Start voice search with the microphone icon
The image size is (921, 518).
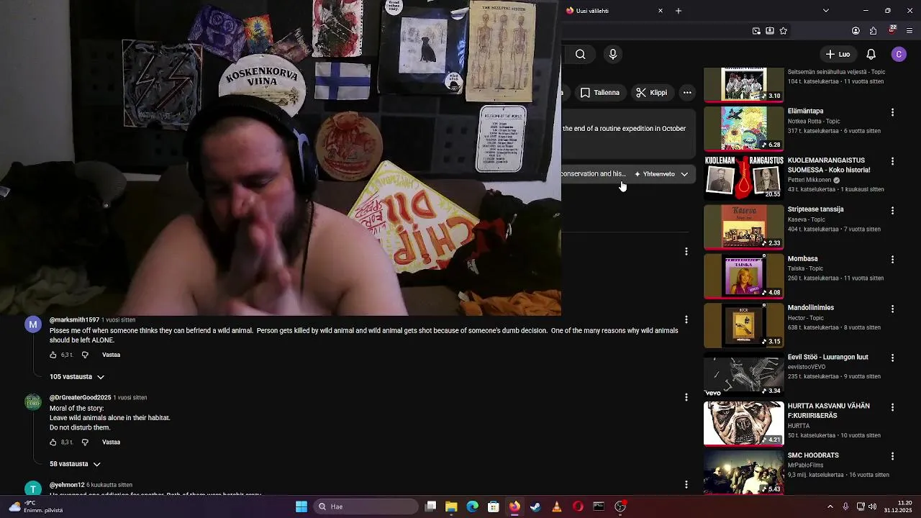click(613, 54)
